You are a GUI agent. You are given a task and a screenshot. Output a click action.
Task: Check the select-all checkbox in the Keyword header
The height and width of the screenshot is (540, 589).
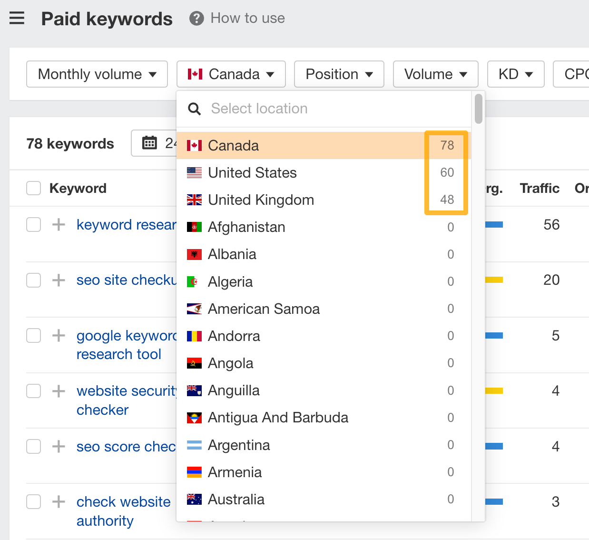33,188
